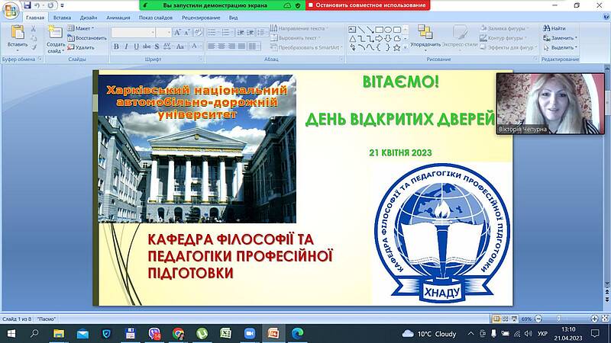Toggle text shadow S button

point(157,46)
